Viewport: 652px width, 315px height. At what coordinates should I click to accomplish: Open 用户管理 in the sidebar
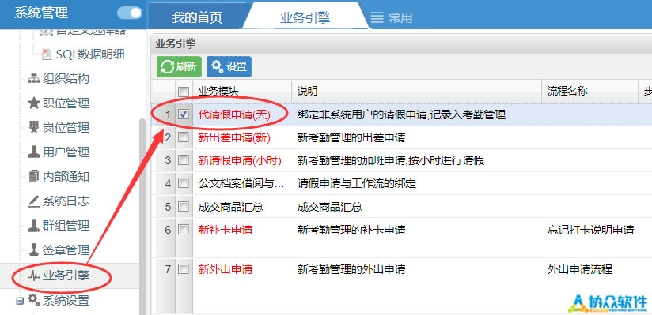click(66, 152)
